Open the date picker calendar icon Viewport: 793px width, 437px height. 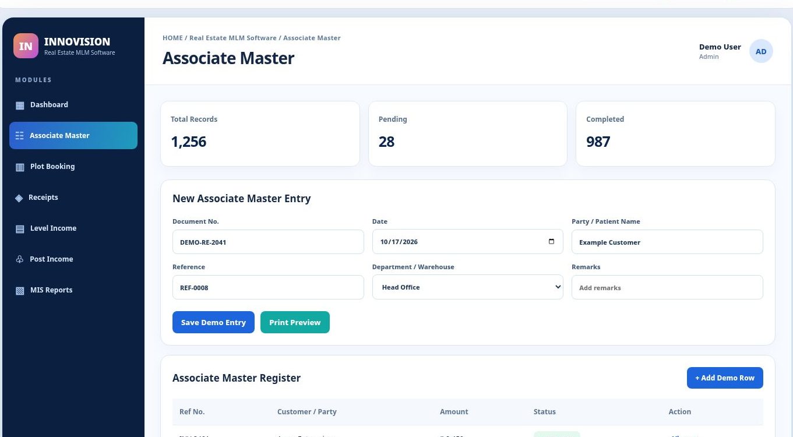pos(551,242)
